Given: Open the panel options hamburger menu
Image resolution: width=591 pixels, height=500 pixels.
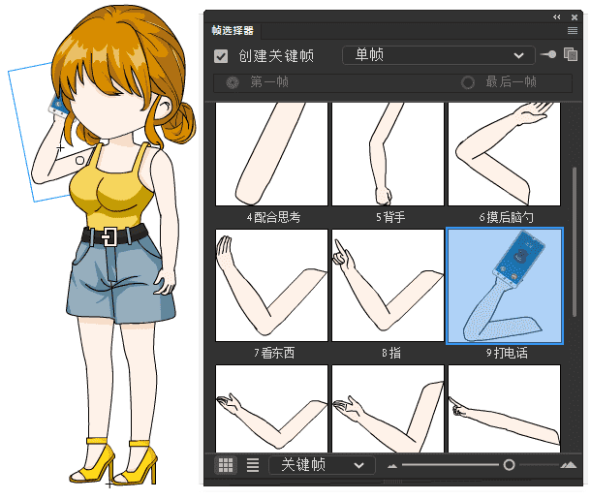Looking at the screenshot, I should (x=573, y=31).
